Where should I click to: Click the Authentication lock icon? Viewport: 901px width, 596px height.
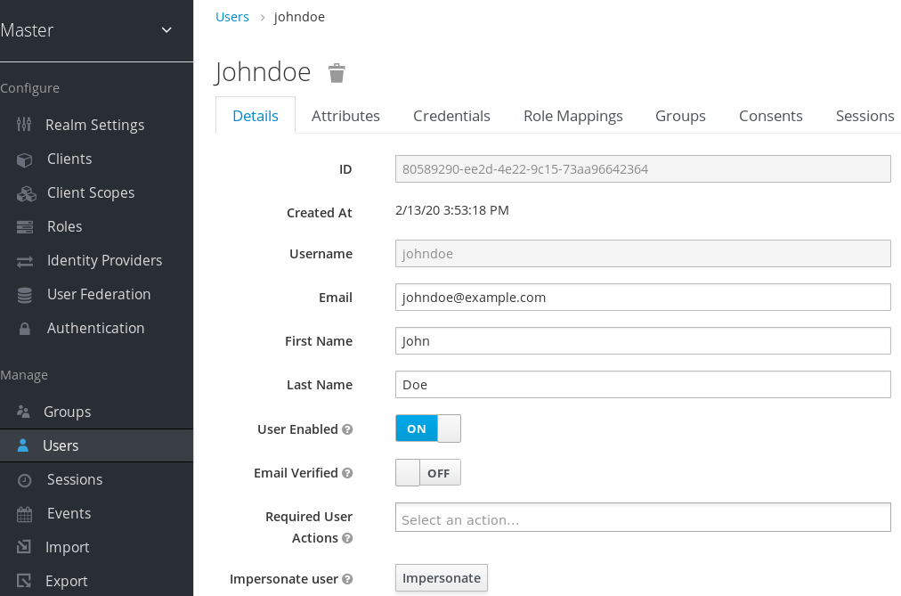click(25, 329)
